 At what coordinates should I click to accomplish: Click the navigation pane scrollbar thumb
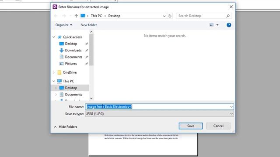[91, 50]
